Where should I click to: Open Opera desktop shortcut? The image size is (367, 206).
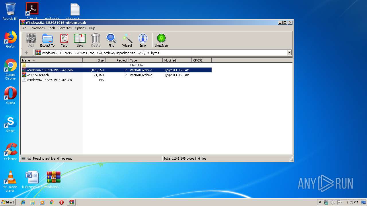tap(10, 96)
